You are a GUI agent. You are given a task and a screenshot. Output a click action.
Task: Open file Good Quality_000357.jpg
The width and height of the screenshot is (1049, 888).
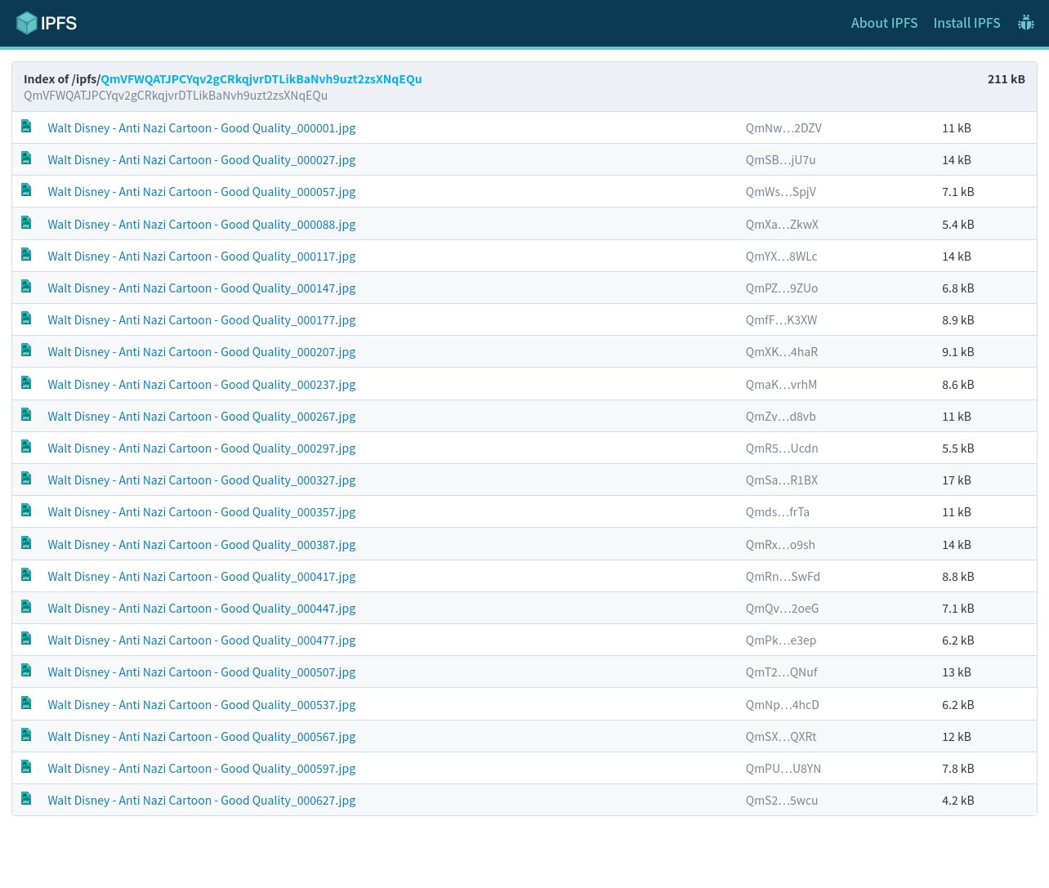point(202,512)
